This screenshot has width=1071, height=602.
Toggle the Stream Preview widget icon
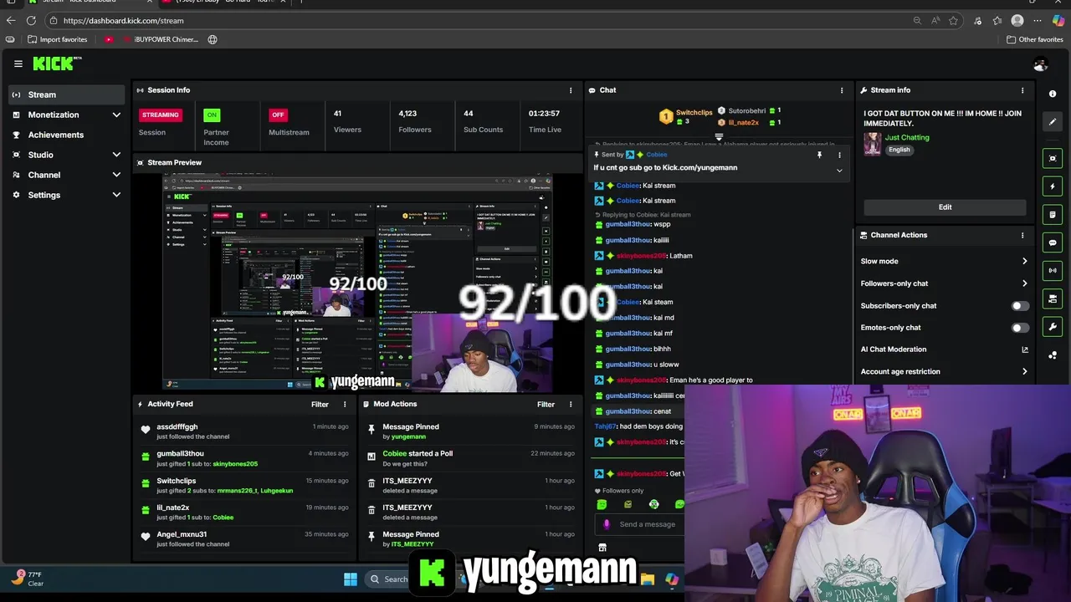pos(1053,158)
